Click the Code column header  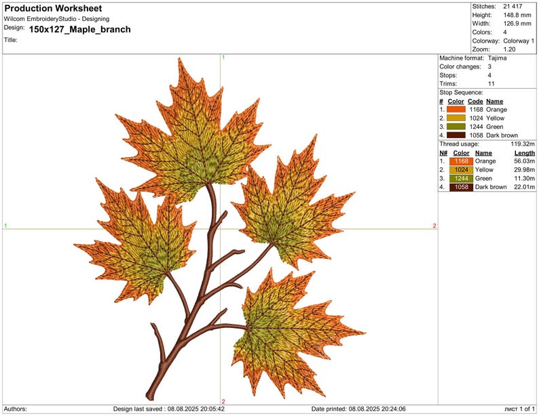(x=475, y=101)
